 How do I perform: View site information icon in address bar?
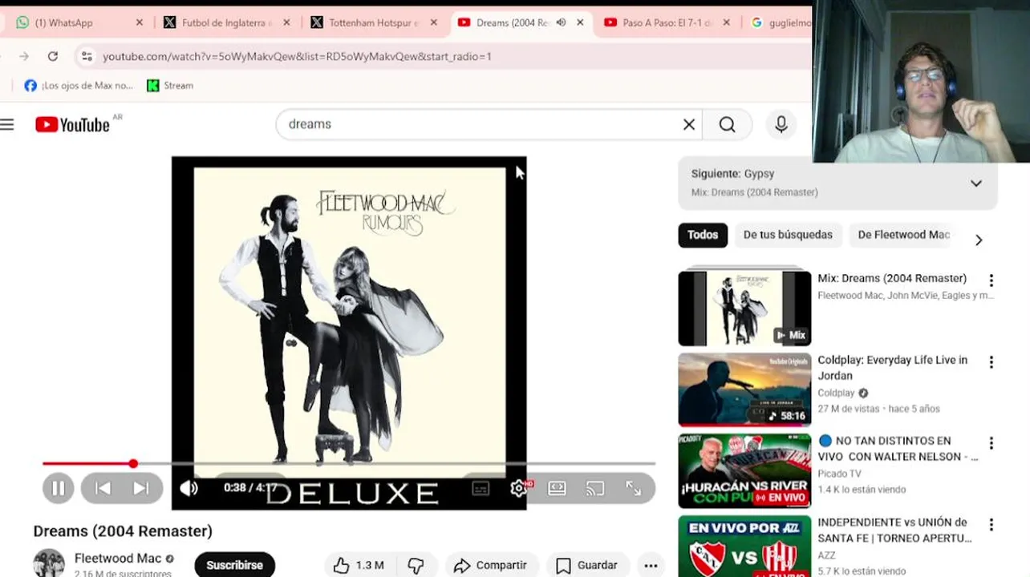[x=87, y=56]
